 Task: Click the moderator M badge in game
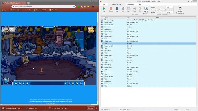click(x=91, y=30)
